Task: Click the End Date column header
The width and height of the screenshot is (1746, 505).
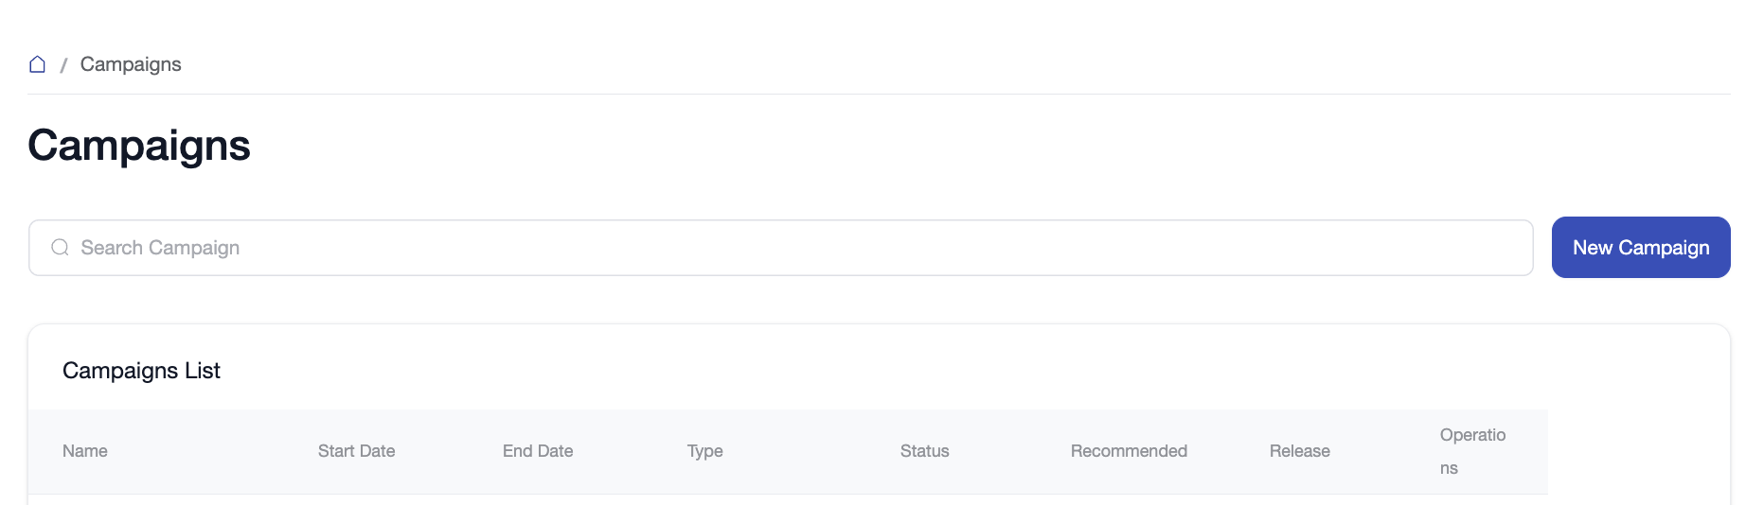Action: (538, 451)
